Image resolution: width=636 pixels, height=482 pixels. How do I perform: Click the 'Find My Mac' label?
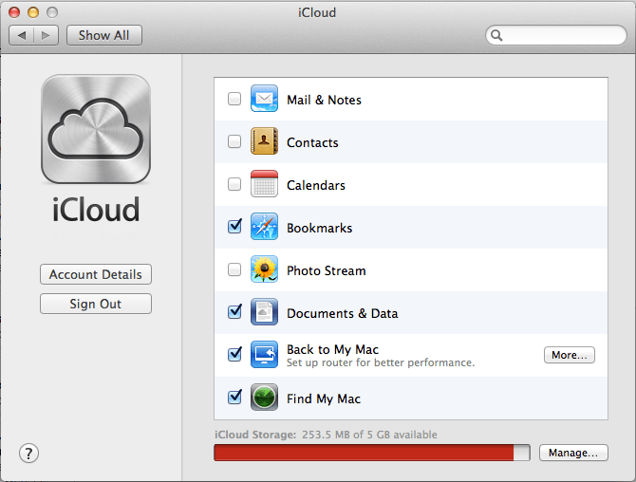324,399
